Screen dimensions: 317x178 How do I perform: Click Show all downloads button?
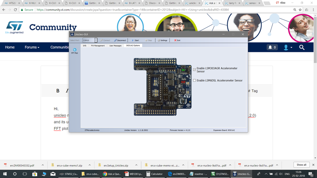(x=301, y=165)
